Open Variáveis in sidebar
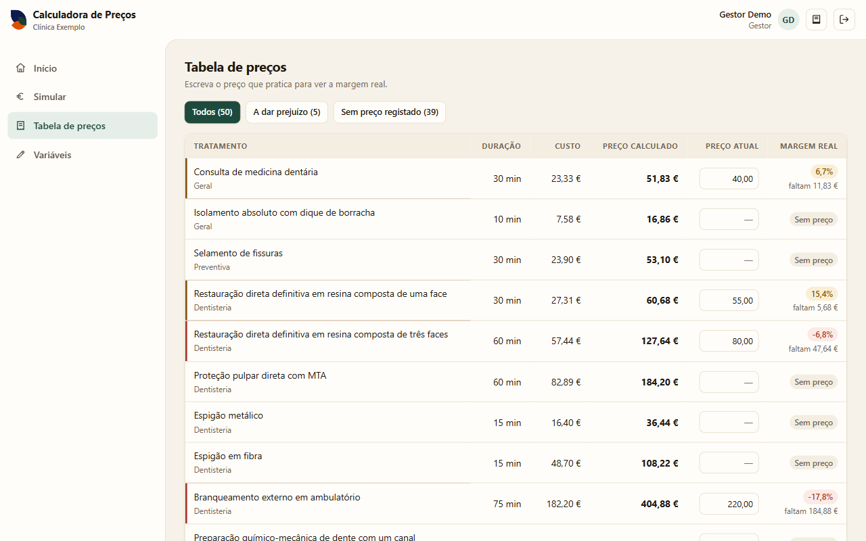 pos(83,155)
